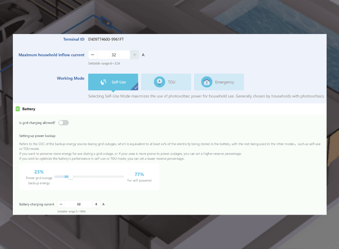Click the household inflow current input field
This screenshot has width=339, height=249.
[113, 55]
